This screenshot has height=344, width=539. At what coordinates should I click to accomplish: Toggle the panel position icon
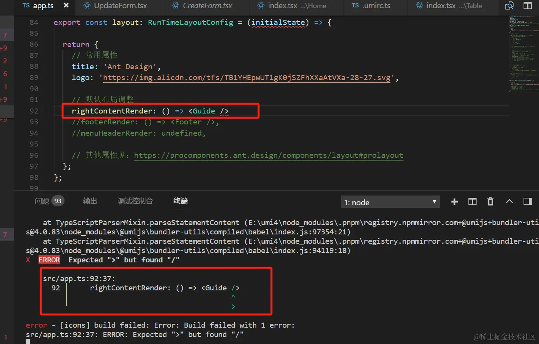click(528, 201)
